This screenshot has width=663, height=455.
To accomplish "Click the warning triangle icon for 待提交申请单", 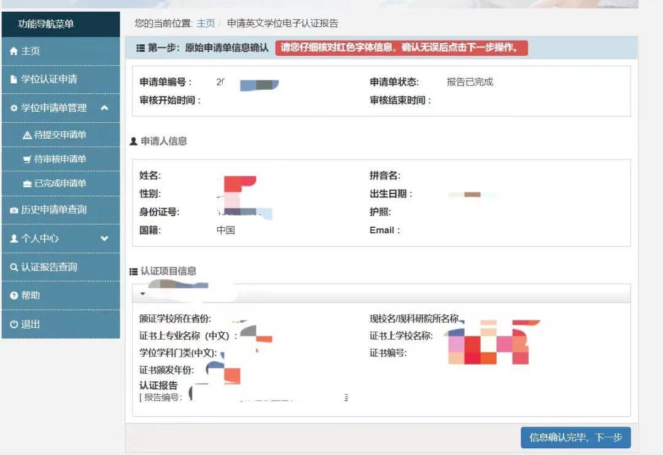I will pos(27,135).
